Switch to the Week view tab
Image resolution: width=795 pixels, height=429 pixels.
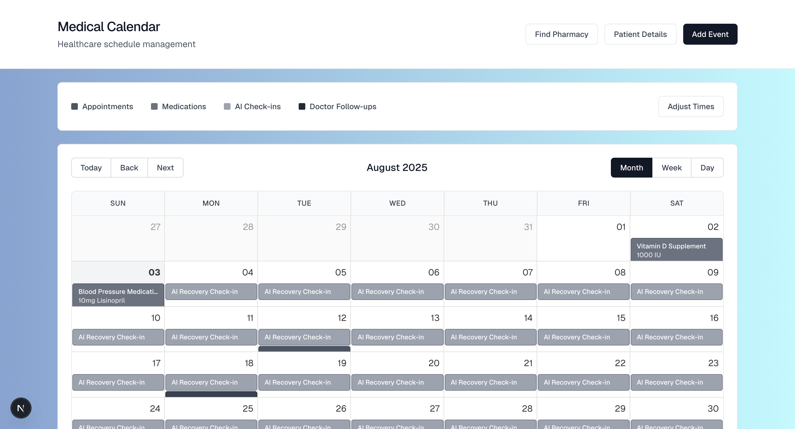[671, 168]
